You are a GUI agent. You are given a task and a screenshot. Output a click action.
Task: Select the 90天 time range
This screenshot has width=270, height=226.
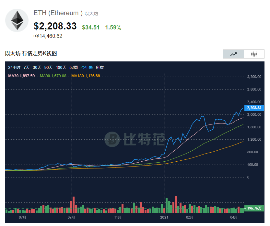[x=48, y=68]
